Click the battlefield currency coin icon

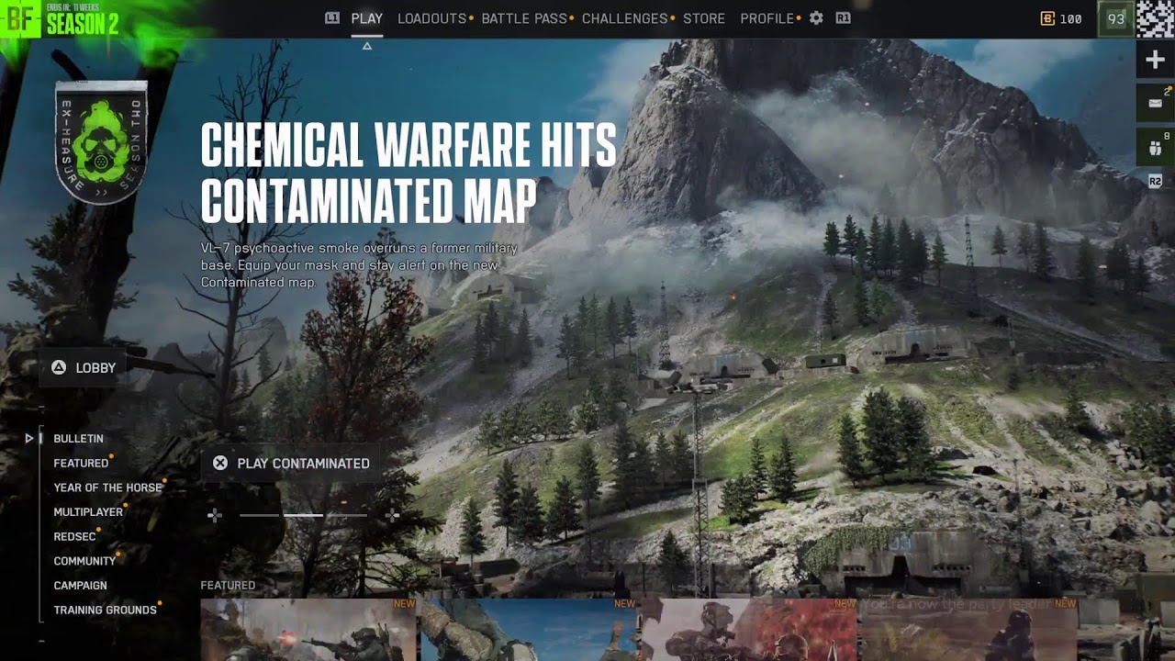click(1047, 18)
